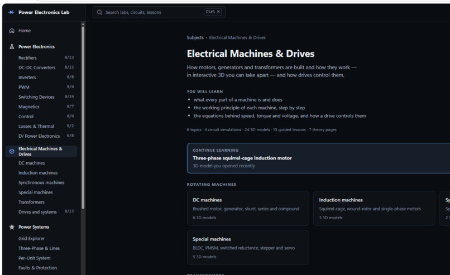Click the 5 3D models label
This screenshot has height=275, width=450.
204,257
